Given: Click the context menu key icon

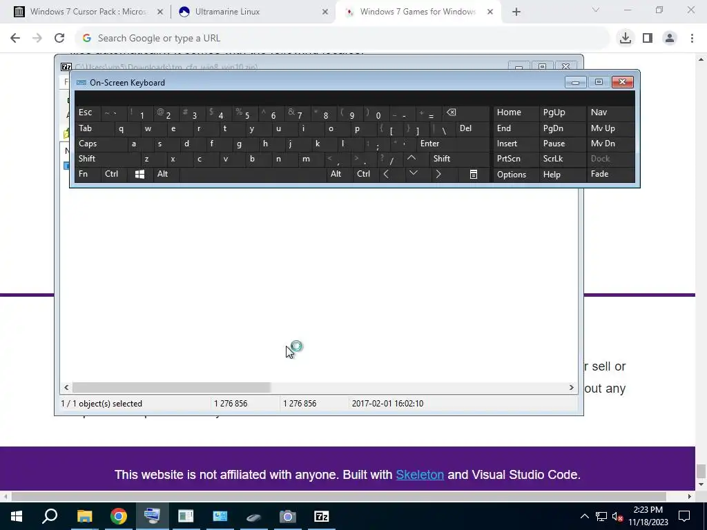Looking at the screenshot, I should pos(474,174).
